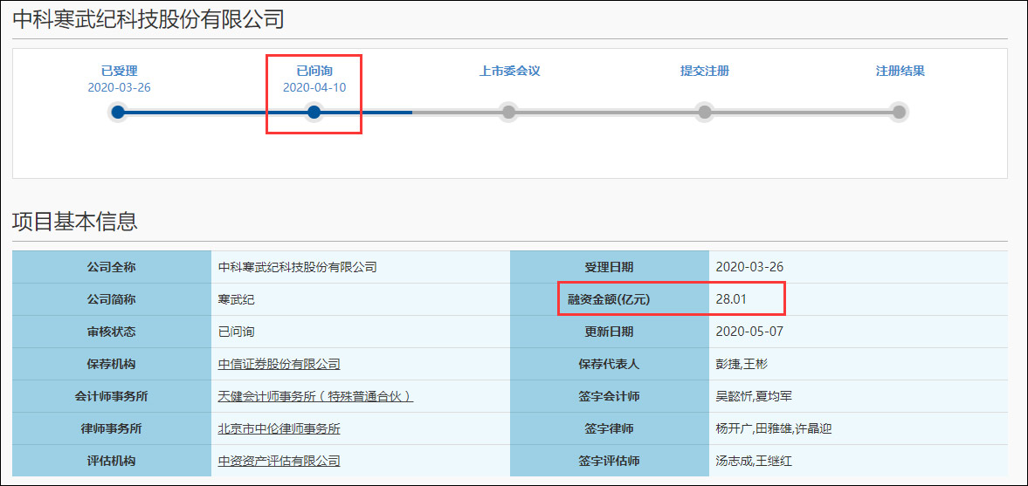Select the 已受理 stage label
1028x486 pixels.
(120, 72)
